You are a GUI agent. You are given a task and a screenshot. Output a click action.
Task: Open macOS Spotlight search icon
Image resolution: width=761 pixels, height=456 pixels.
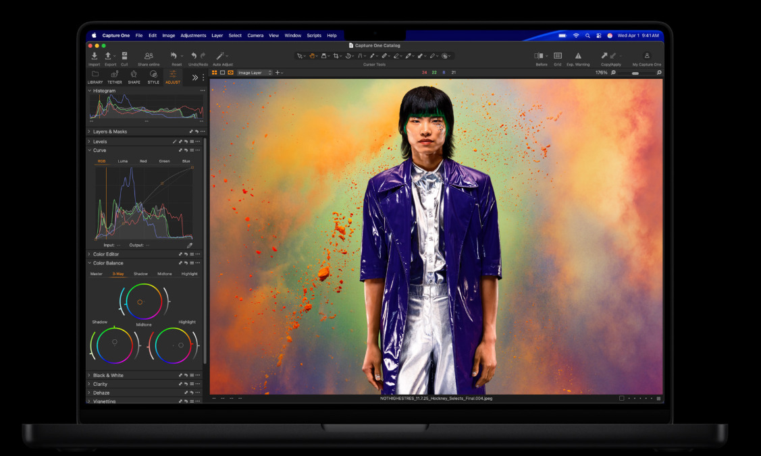coord(587,35)
